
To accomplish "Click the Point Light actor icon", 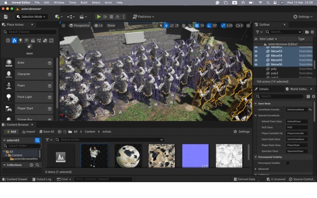I will coord(8,97).
